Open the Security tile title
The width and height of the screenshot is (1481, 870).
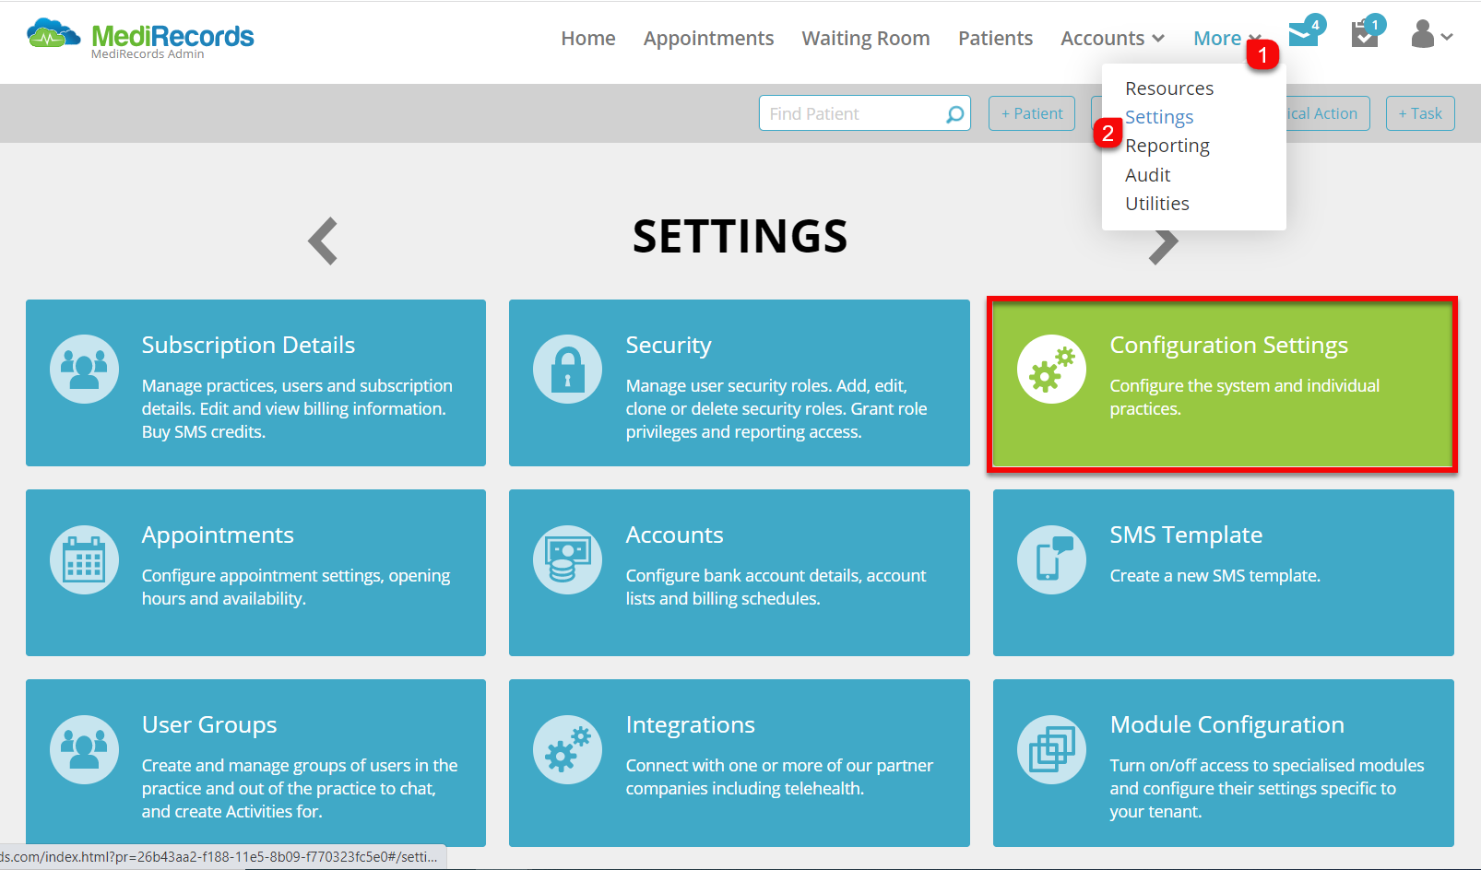tap(669, 346)
